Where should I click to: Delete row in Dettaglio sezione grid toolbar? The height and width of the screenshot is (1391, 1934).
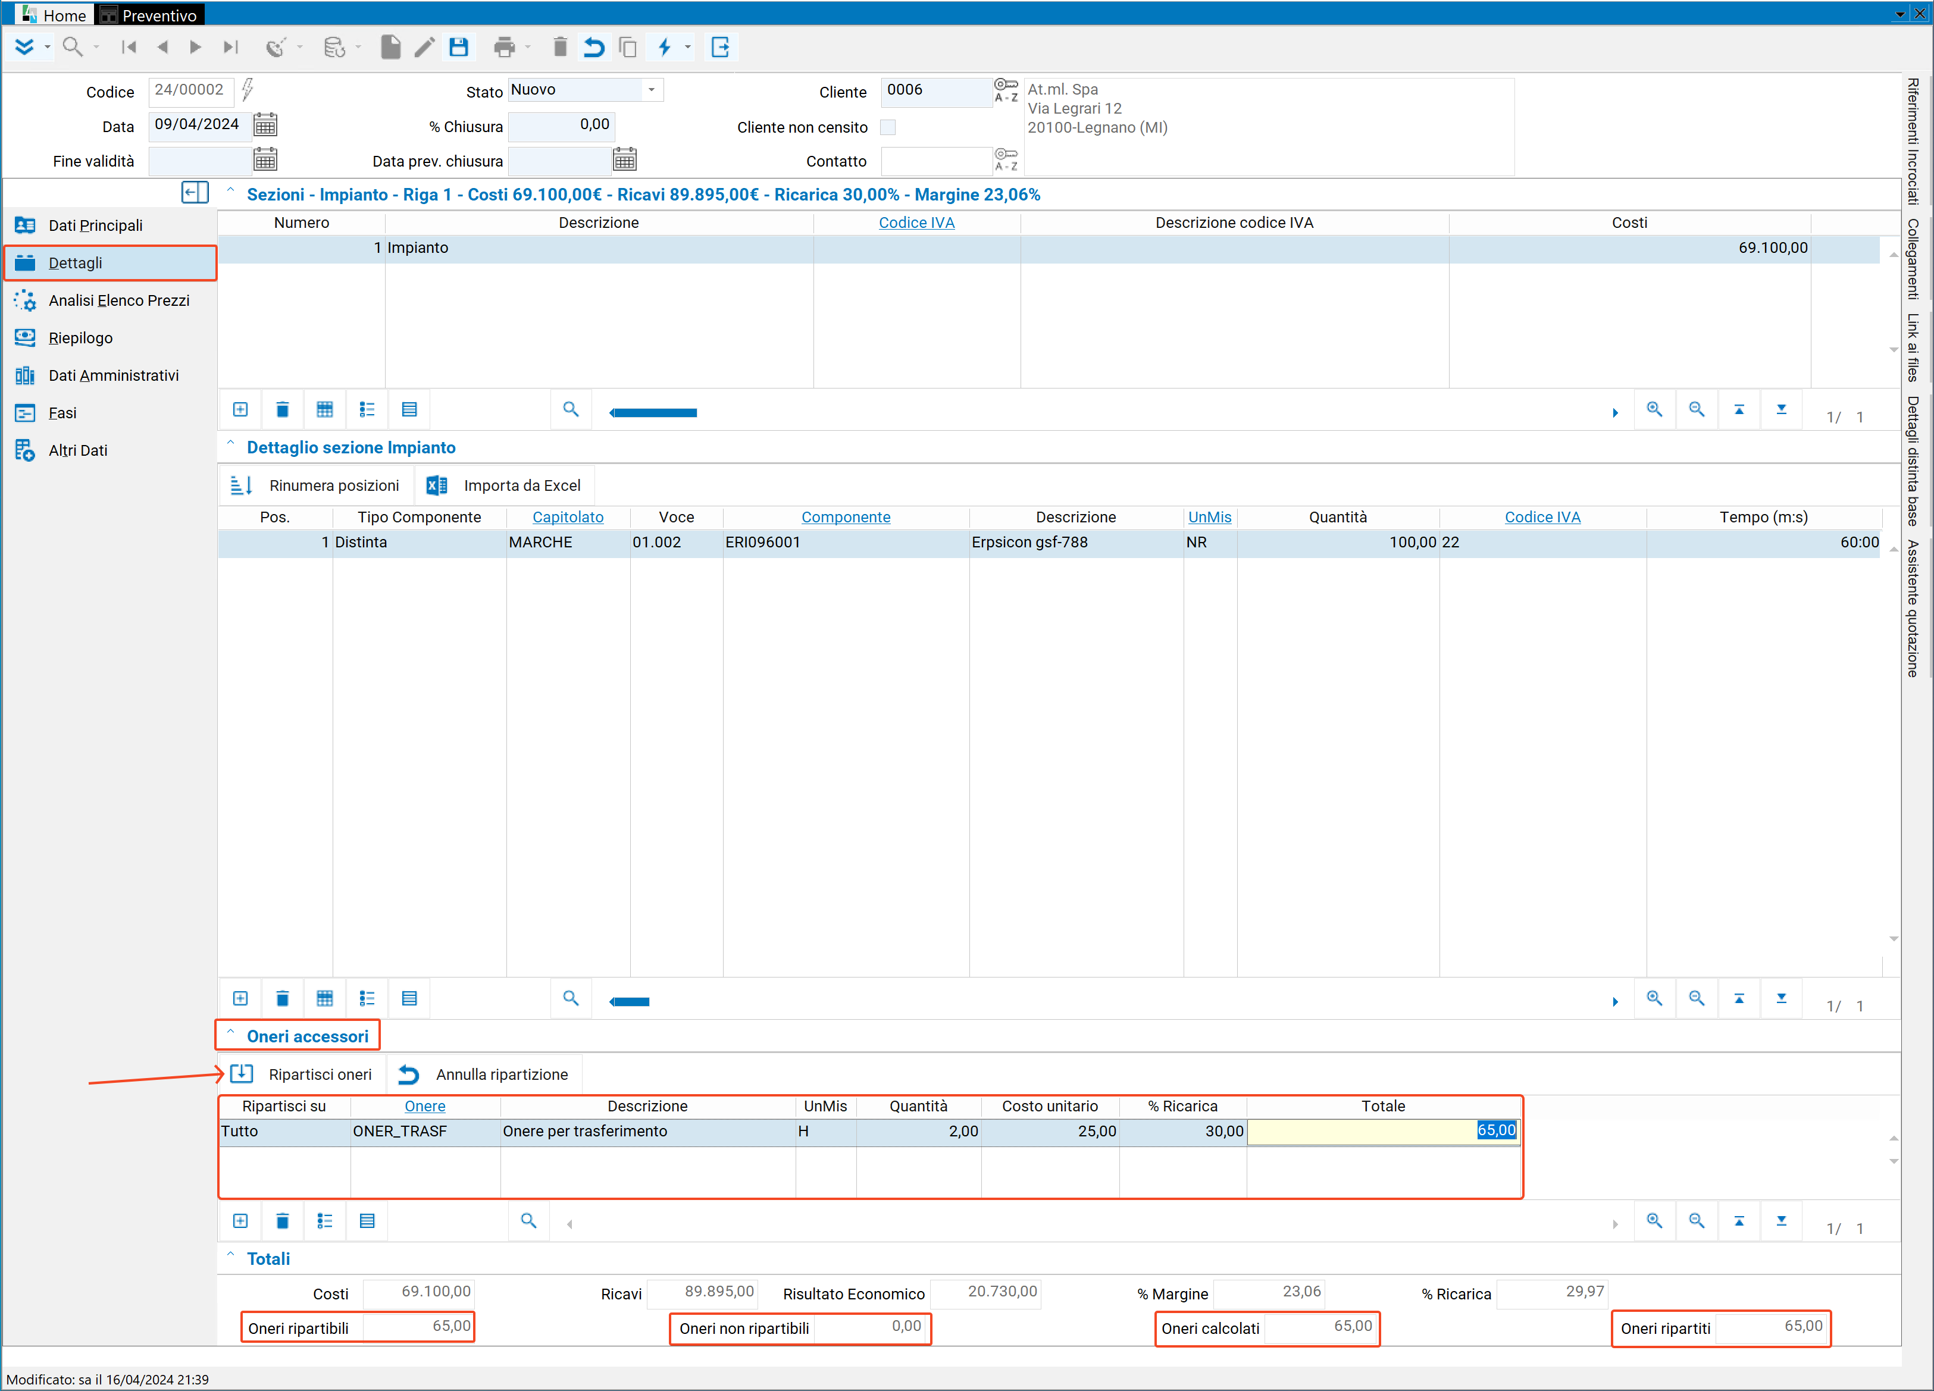click(282, 999)
